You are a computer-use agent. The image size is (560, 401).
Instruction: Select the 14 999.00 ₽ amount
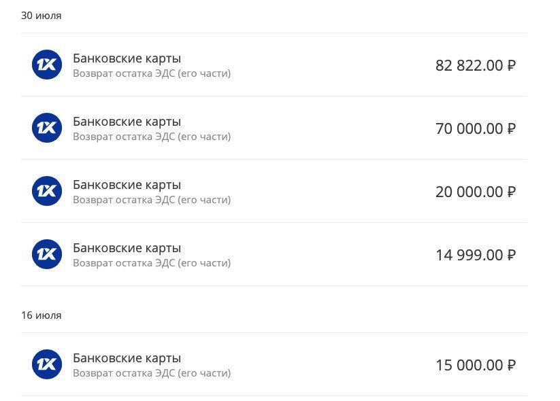point(476,255)
